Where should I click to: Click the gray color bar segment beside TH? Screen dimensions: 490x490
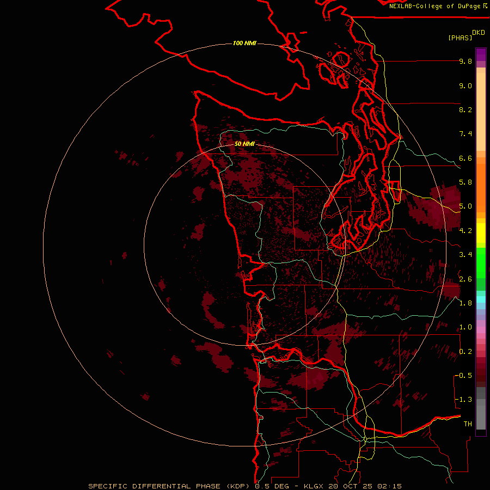481,419
